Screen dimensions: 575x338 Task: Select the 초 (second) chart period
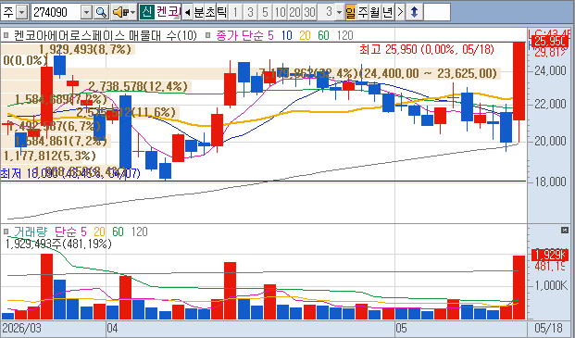coord(210,12)
